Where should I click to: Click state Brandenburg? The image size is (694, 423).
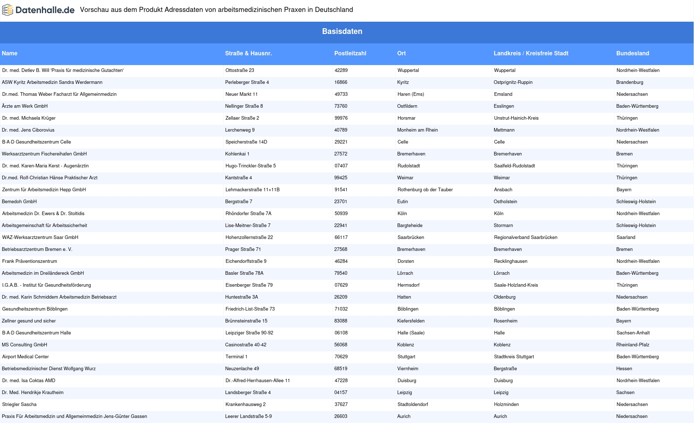click(x=630, y=82)
